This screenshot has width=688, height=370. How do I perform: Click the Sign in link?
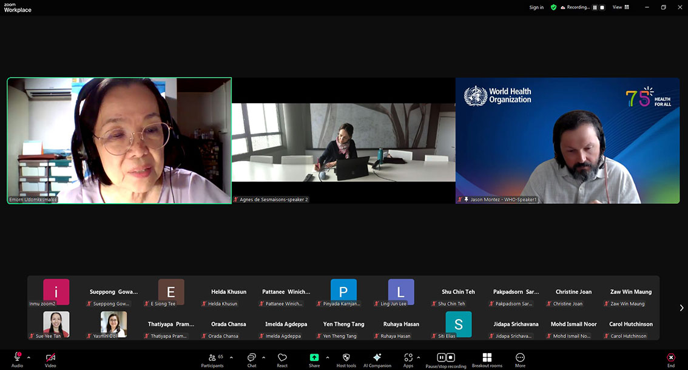point(536,7)
